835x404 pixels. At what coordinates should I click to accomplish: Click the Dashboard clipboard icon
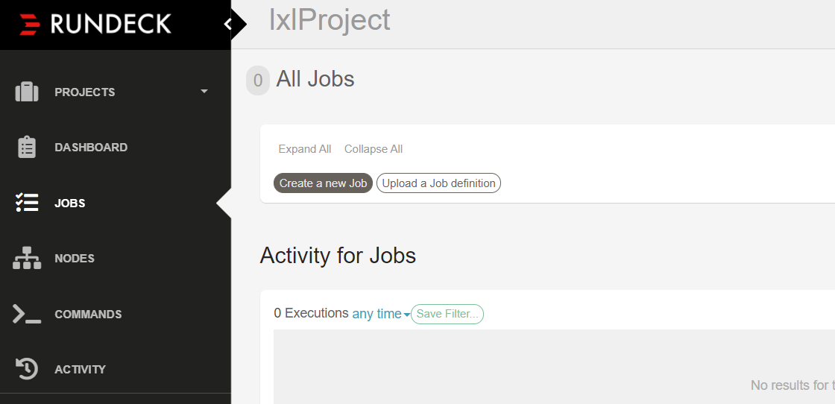[x=27, y=148]
